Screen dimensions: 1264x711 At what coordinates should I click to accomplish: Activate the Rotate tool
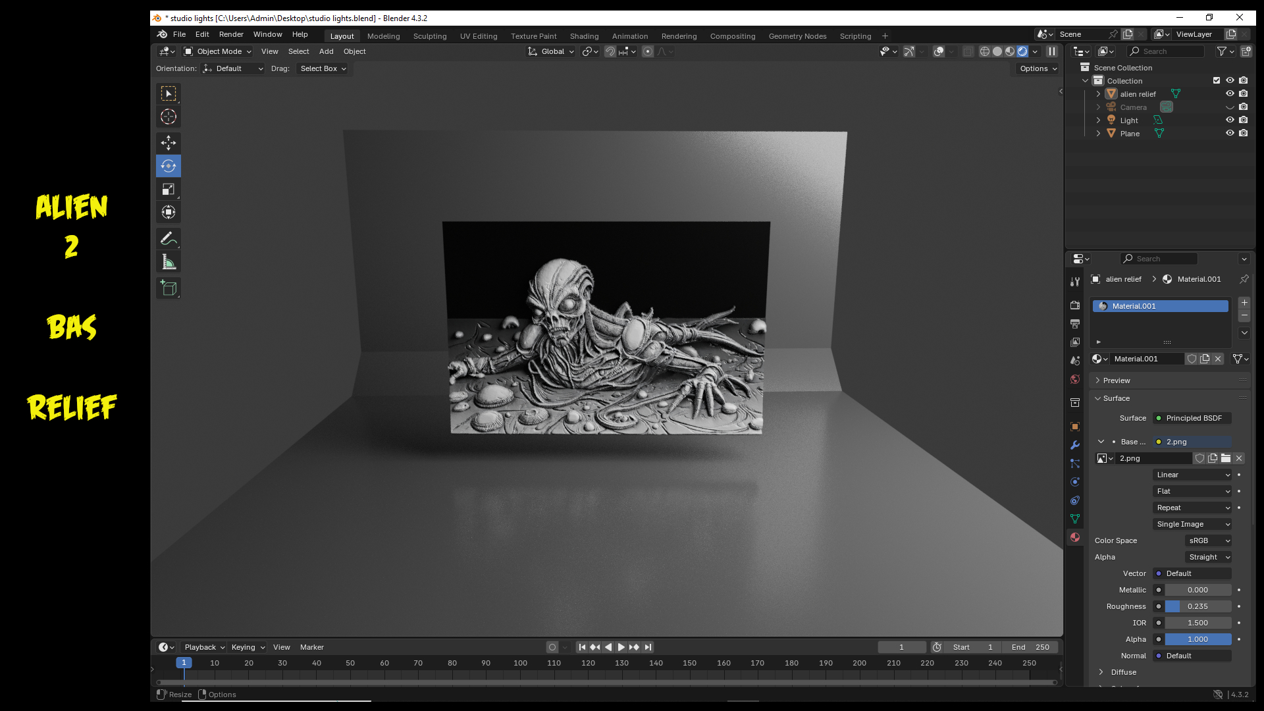169,166
